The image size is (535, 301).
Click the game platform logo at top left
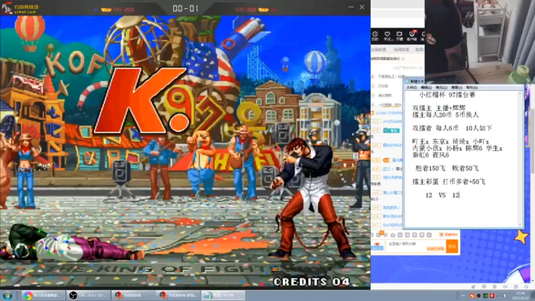21,8
